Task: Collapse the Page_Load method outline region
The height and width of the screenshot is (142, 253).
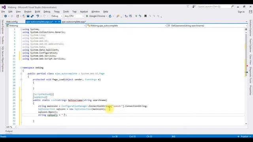Action: pos(21,80)
